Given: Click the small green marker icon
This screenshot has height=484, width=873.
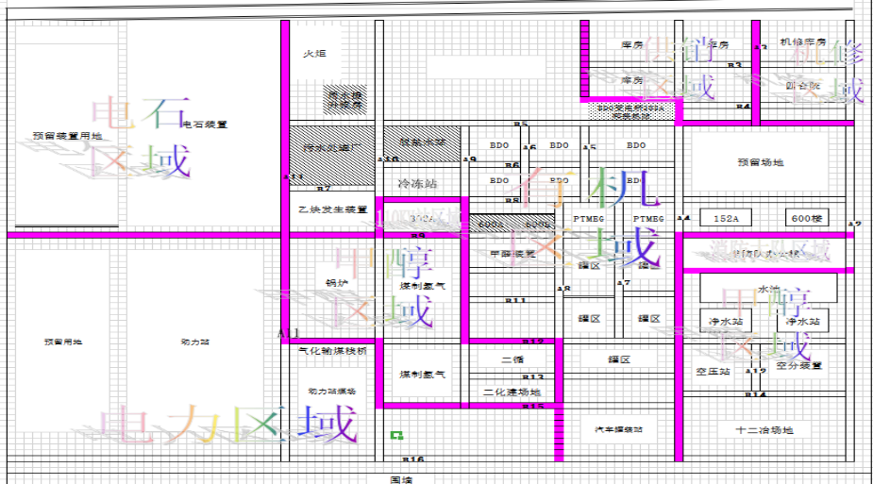Looking at the screenshot, I should pos(397,435).
